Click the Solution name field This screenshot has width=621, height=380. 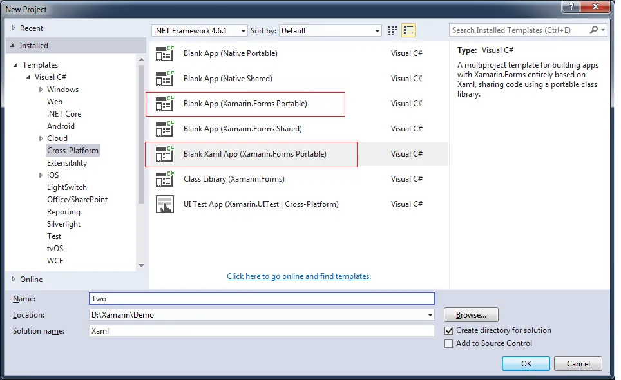pos(262,331)
